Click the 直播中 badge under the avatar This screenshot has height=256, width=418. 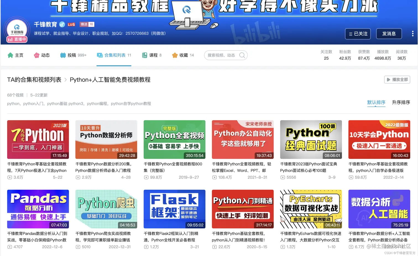[x=17, y=39]
